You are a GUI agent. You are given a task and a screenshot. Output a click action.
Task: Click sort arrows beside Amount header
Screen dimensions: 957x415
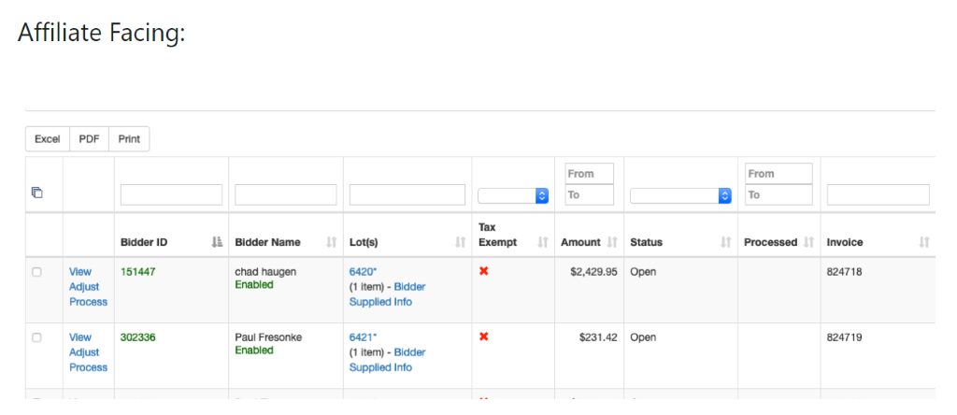point(612,242)
